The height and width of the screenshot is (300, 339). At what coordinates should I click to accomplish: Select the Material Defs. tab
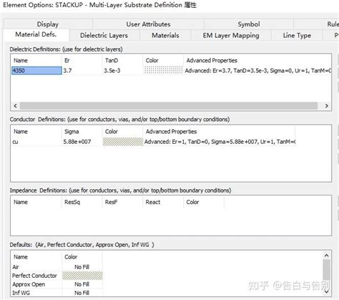pyautogui.click(x=36, y=34)
